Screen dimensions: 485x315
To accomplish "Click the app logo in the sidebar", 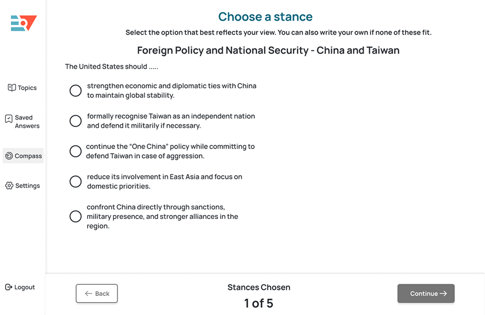I will coord(23,23).
